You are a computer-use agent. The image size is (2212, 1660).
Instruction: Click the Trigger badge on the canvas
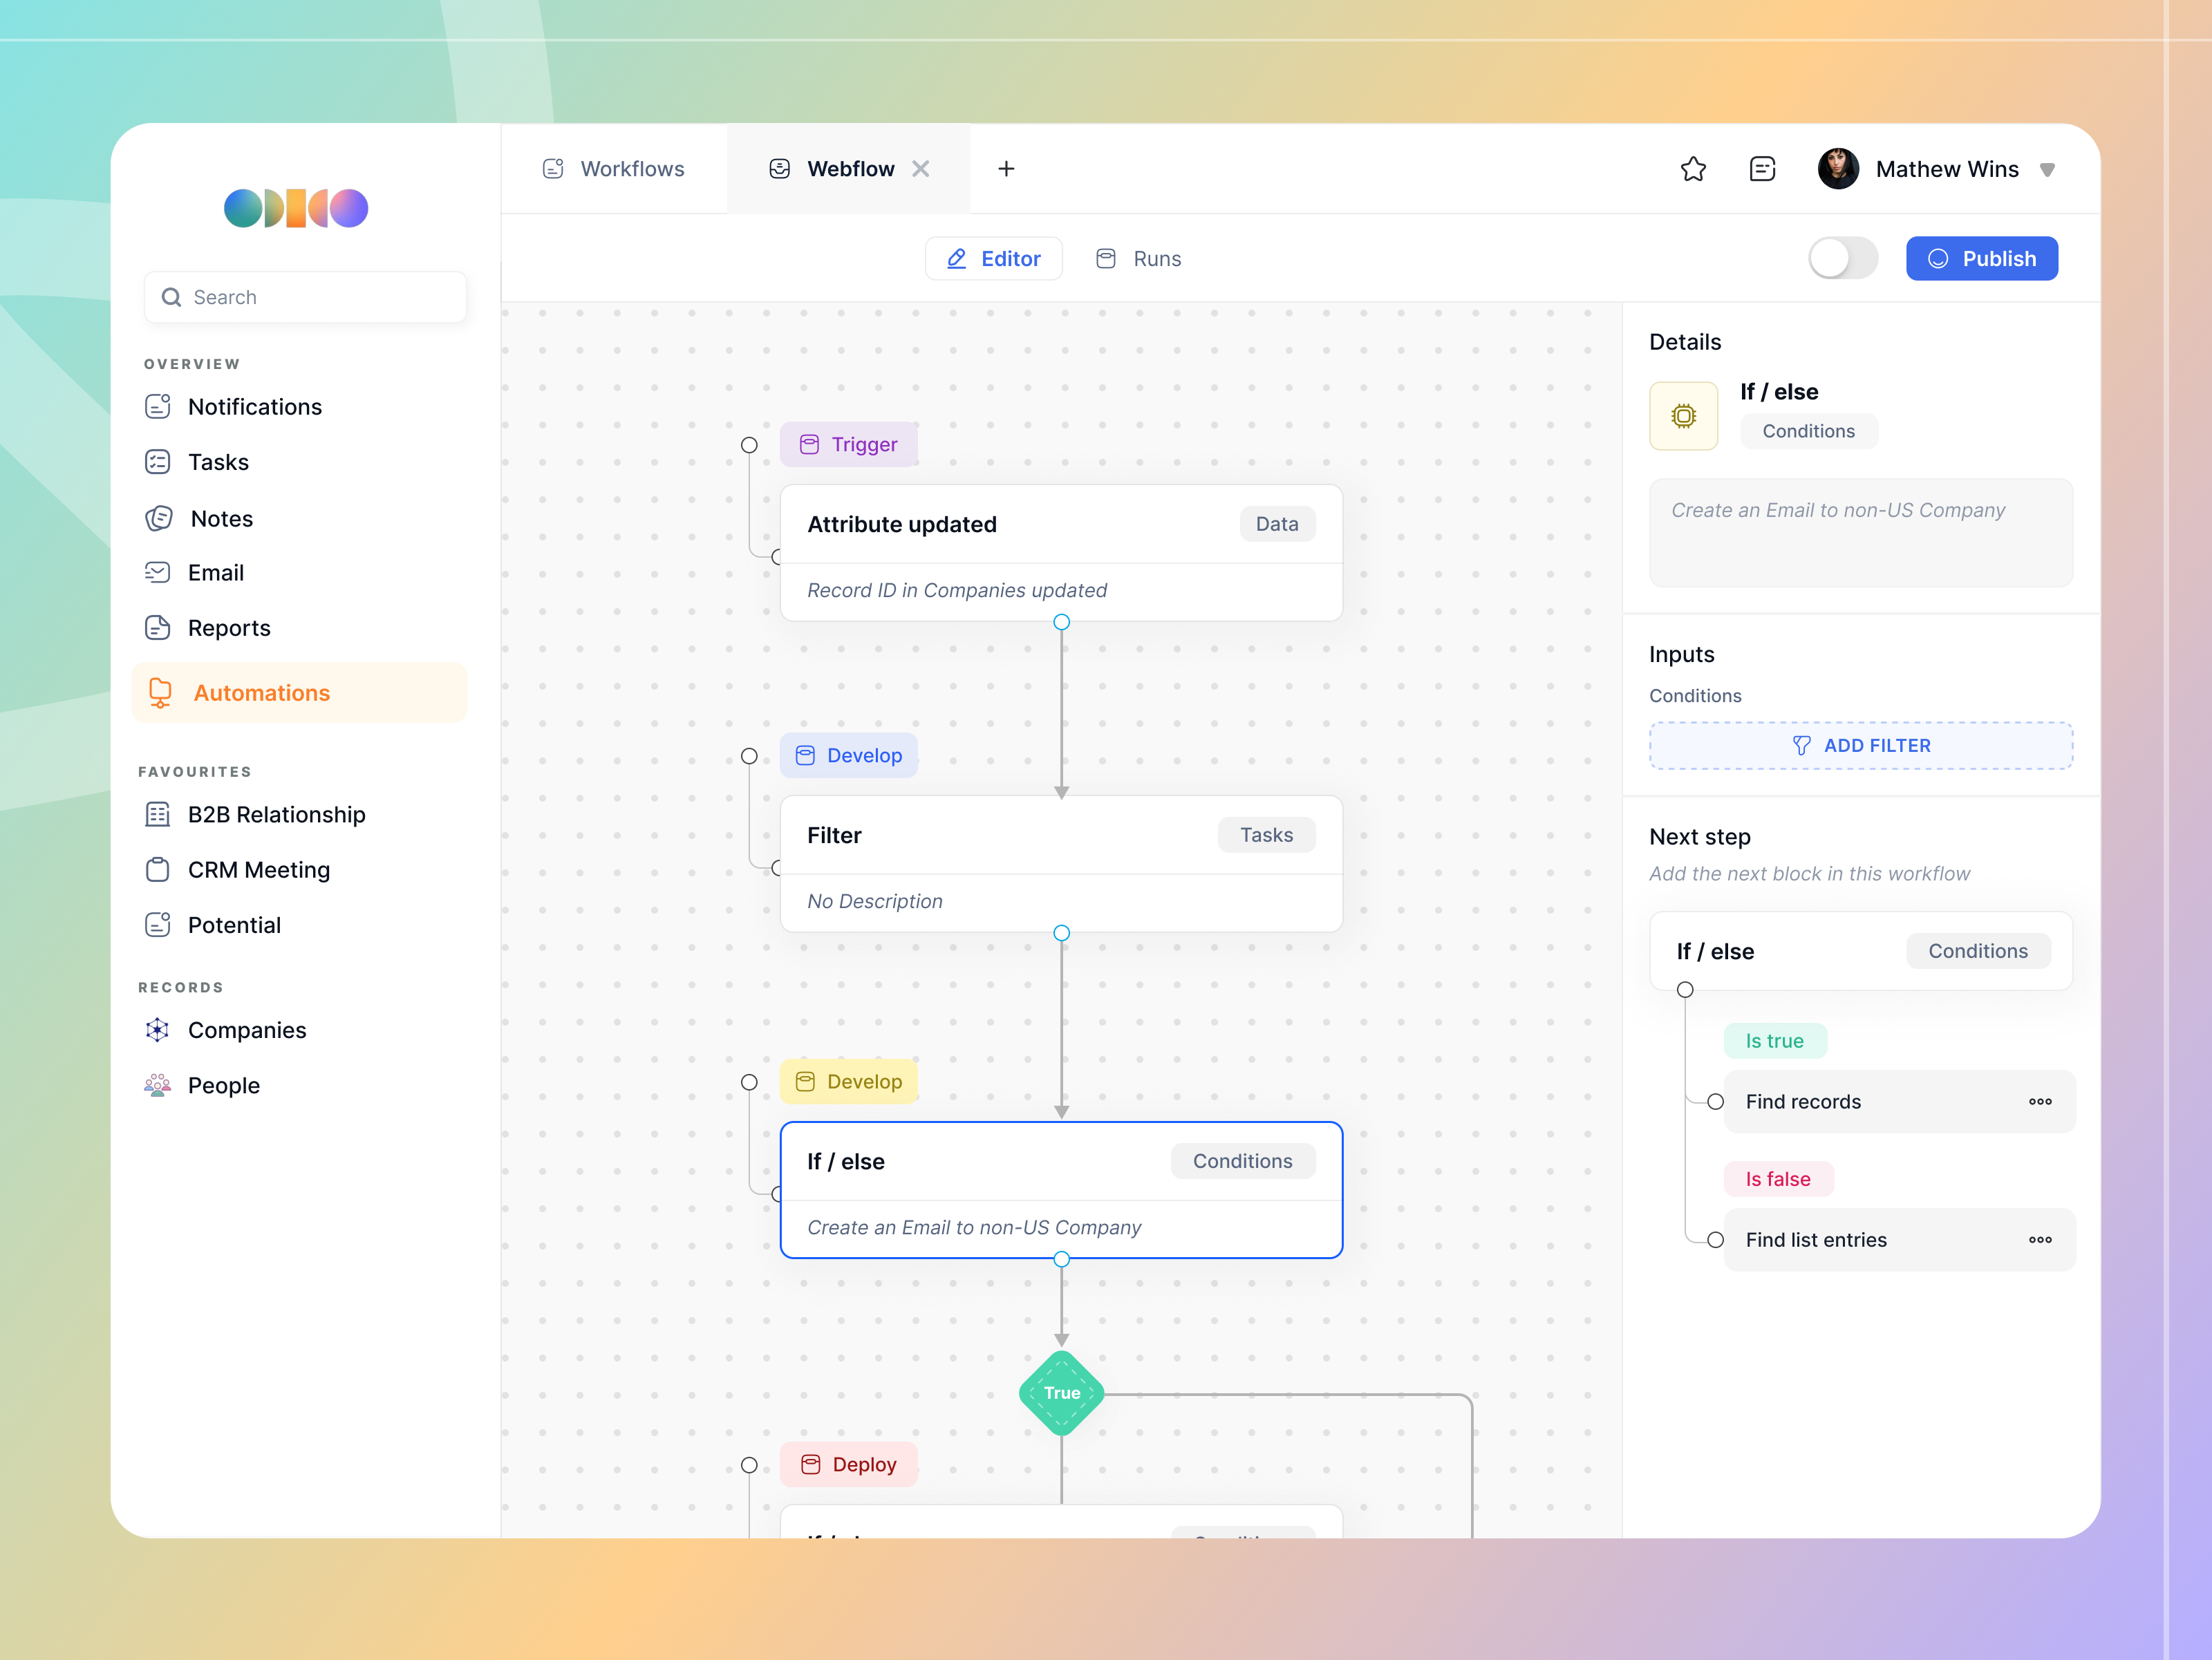(849, 444)
